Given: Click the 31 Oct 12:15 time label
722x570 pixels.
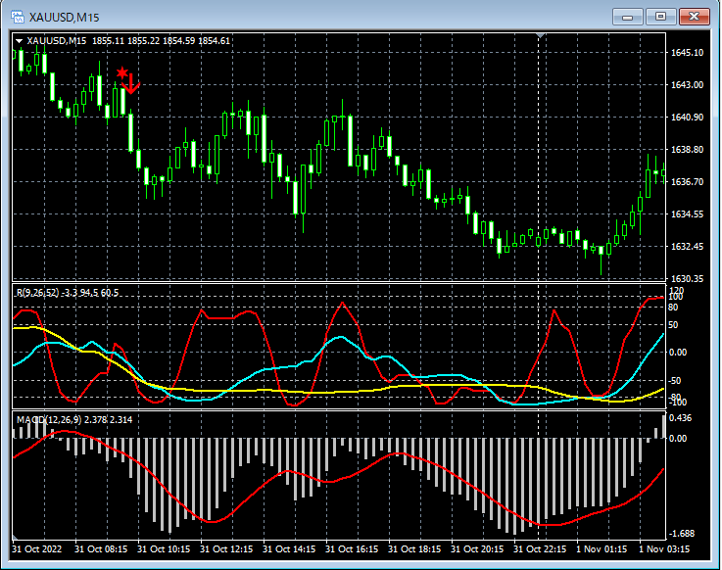Looking at the screenshot, I should click(226, 549).
